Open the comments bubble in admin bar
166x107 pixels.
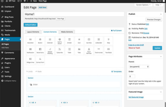26,1
